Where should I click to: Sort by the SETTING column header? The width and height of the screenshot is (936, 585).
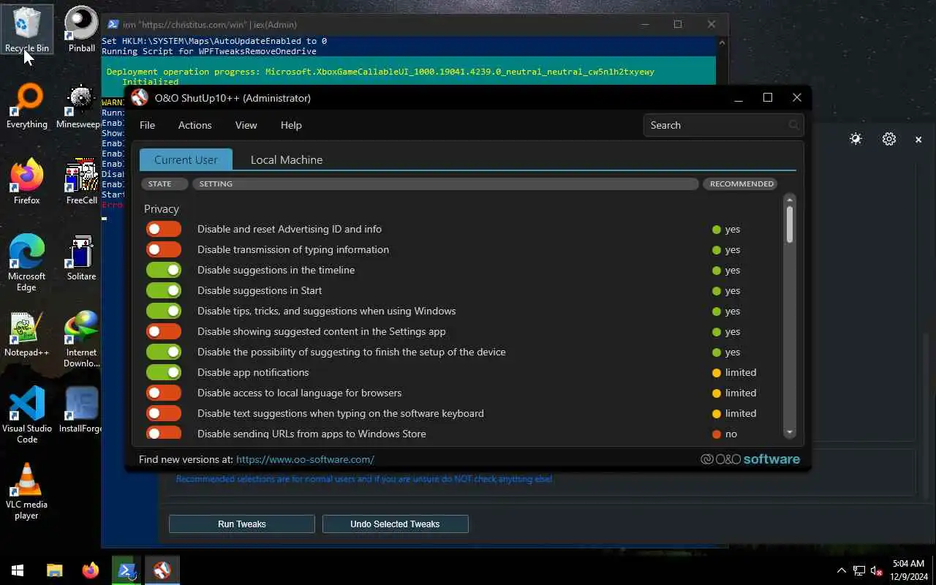coord(445,184)
